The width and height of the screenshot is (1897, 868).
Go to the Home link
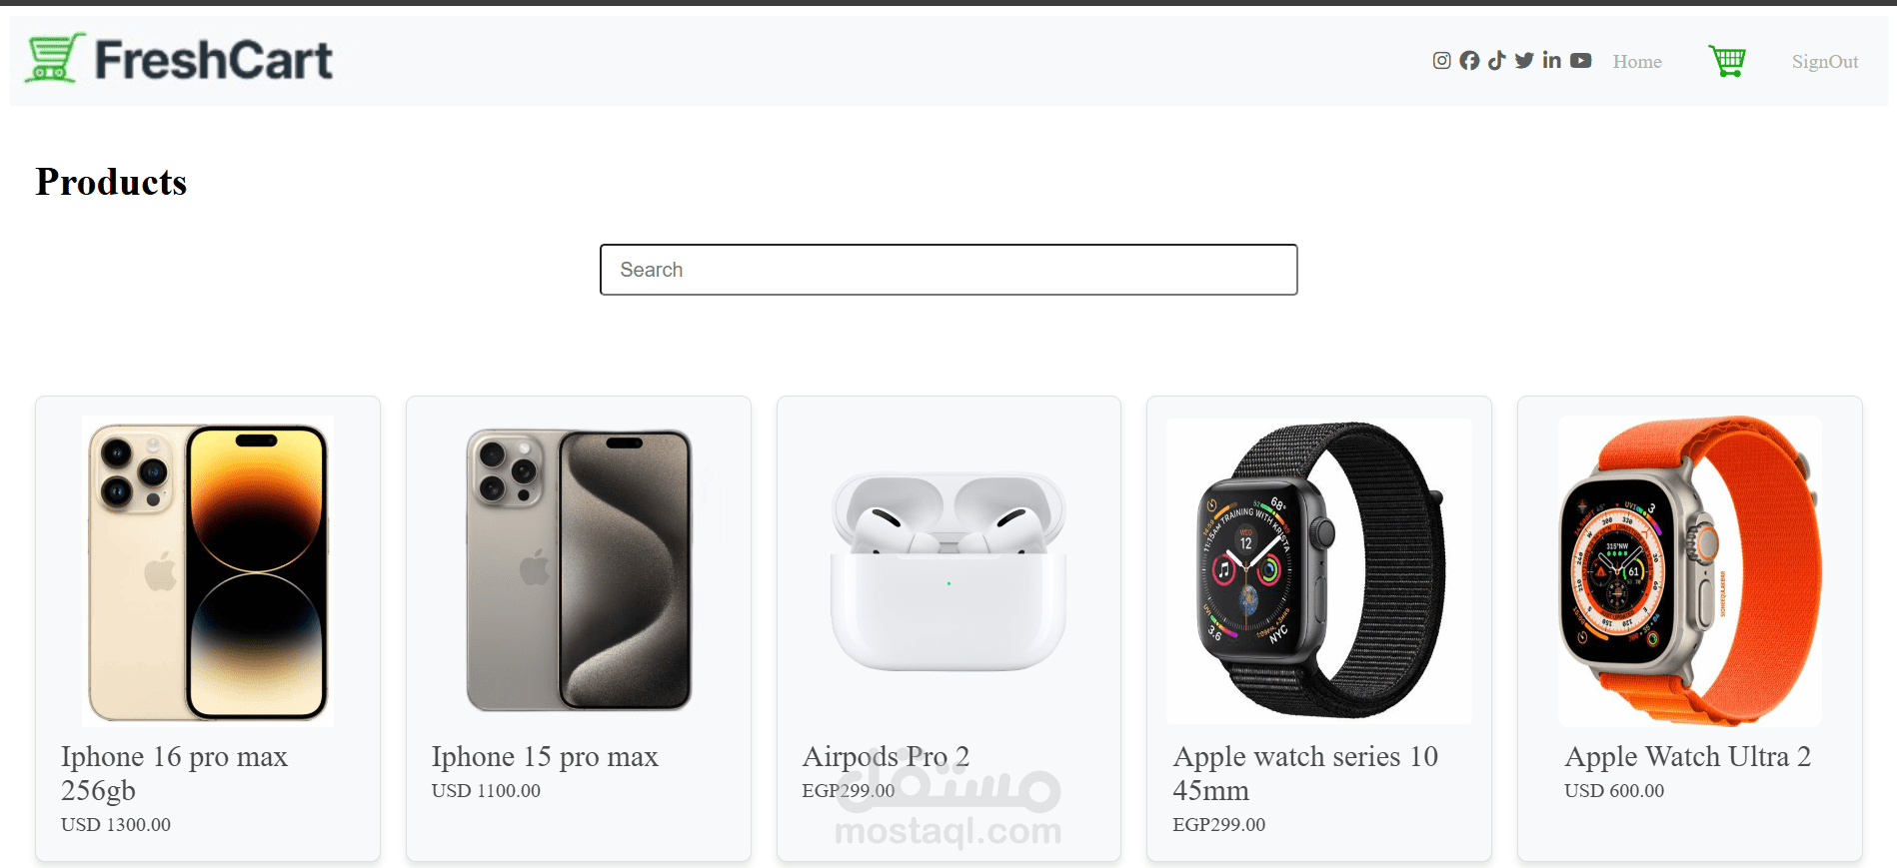(x=1637, y=62)
